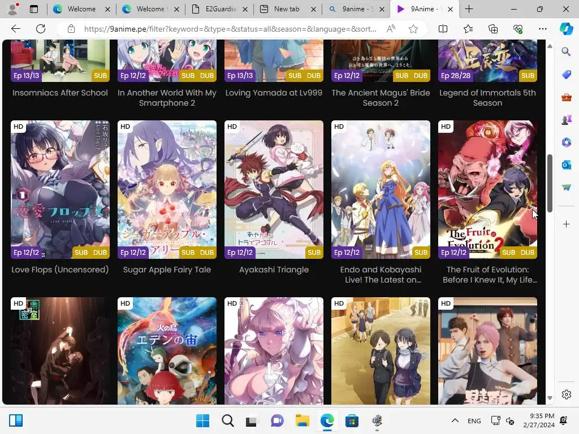Select Endo and Kobayashi Live poster
This screenshot has height=434, width=579.
pos(381,189)
